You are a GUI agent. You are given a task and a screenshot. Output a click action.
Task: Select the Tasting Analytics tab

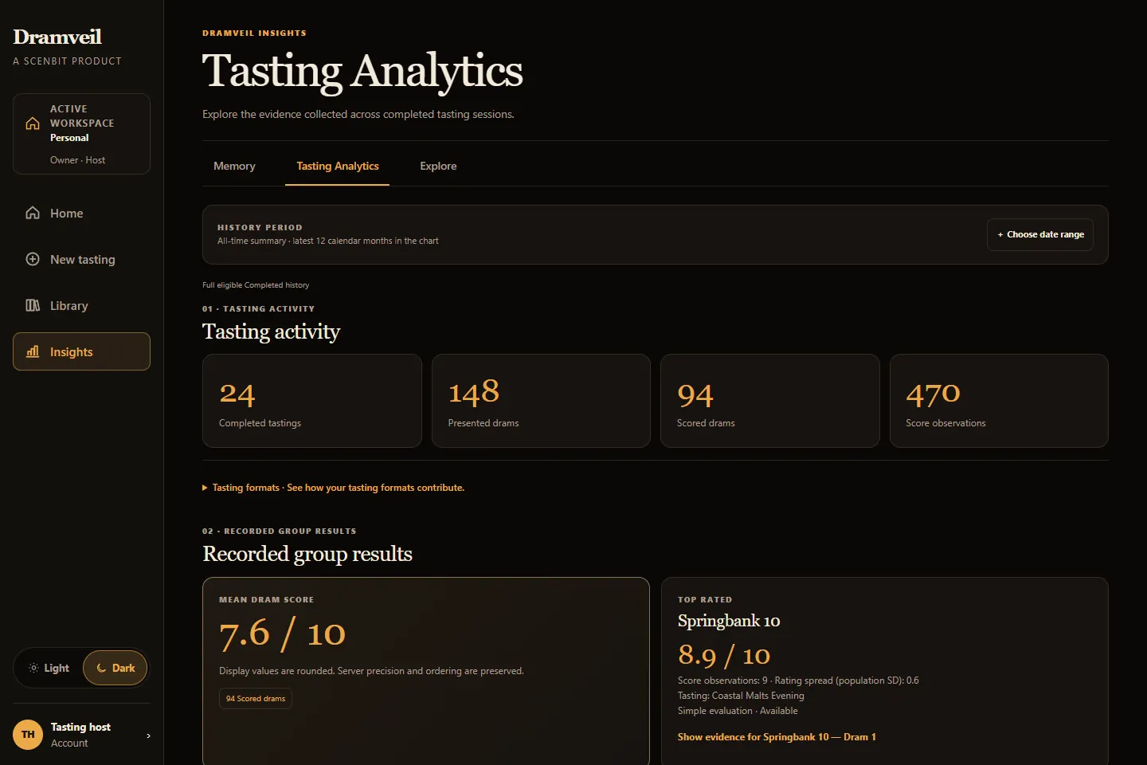[338, 166]
